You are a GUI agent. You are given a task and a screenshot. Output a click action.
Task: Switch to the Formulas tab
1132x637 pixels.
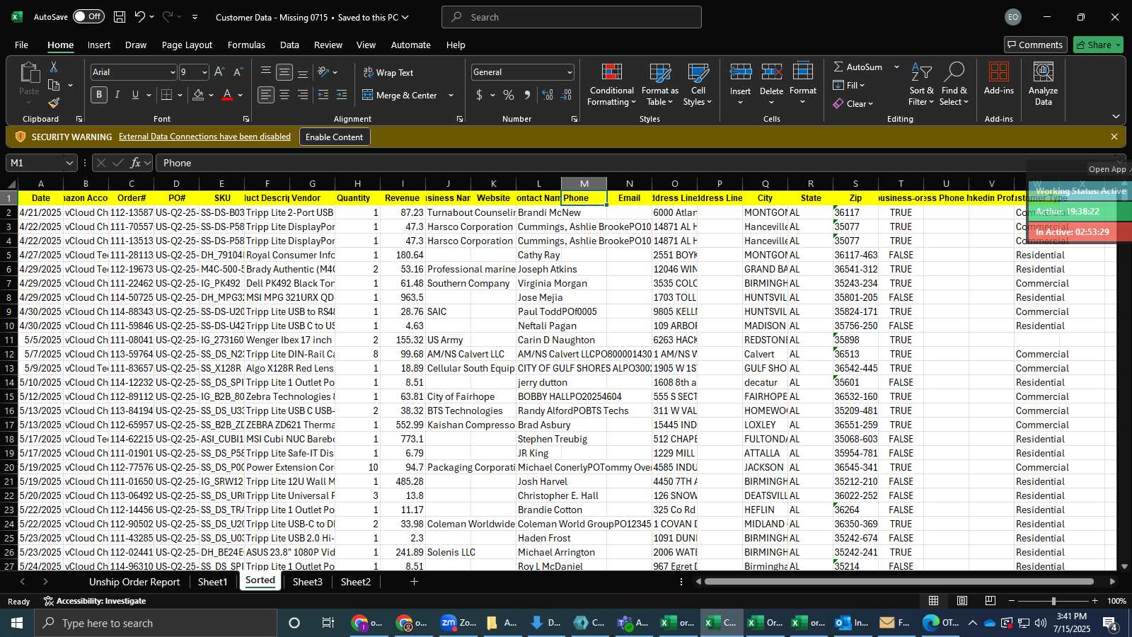click(246, 45)
